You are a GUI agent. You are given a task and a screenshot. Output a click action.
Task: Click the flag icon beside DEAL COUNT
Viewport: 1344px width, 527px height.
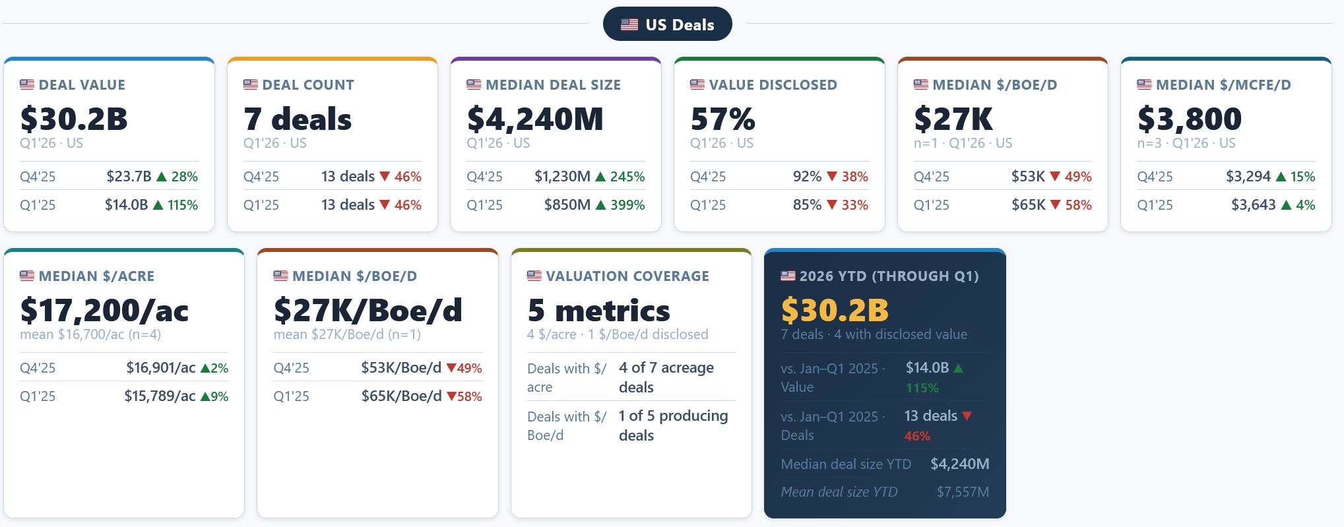click(x=251, y=84)
